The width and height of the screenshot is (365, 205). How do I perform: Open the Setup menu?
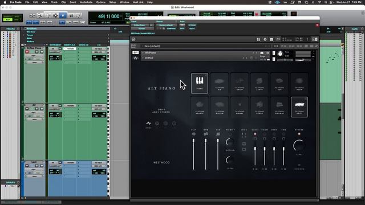113,2
